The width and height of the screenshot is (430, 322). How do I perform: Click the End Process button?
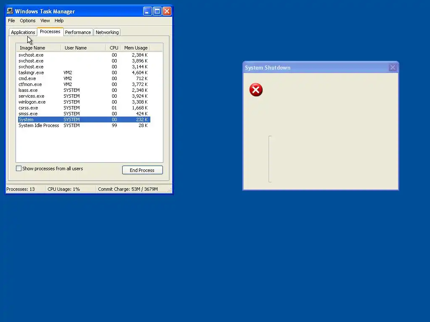[x=142, y=170]
